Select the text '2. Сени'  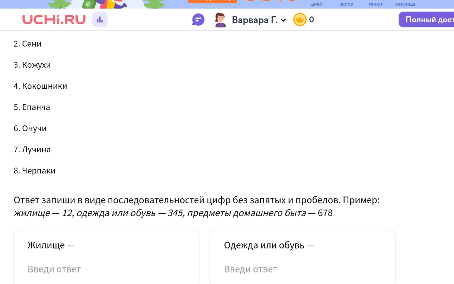[x=28, y=44]
